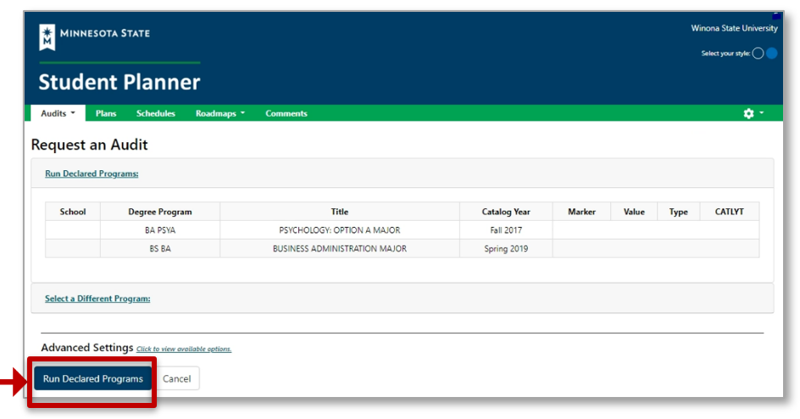Click the Student Planner title heading
This screenshot has width=800, height=419.
pyautogui.click(x=119, y=82)
